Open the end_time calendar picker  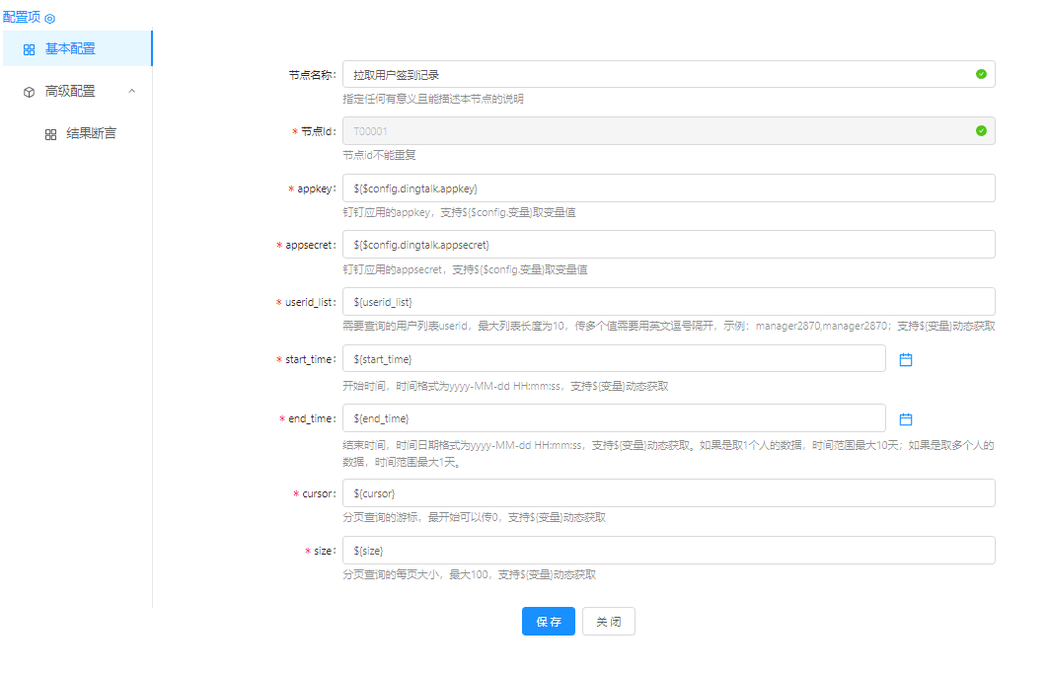pos(906,418)
